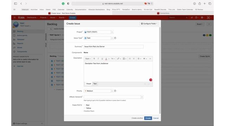This screenshot has height=126, width=225.
Task: Open the user avatar in Jira header
Action: coord(208,17)
